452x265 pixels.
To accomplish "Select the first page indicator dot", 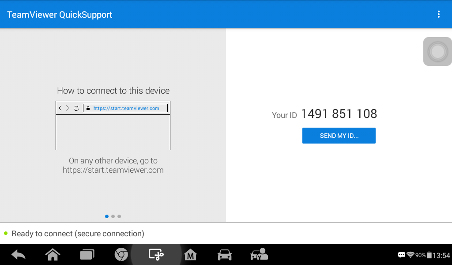I will [x=107, y=216].
